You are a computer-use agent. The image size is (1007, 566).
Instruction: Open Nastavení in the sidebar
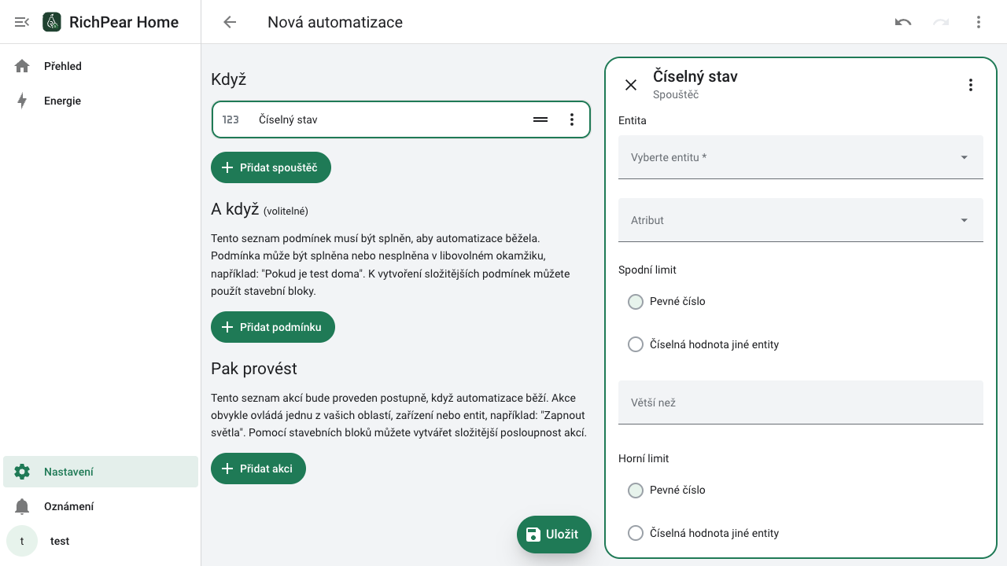pyautogui.click(x=101, y=472)
